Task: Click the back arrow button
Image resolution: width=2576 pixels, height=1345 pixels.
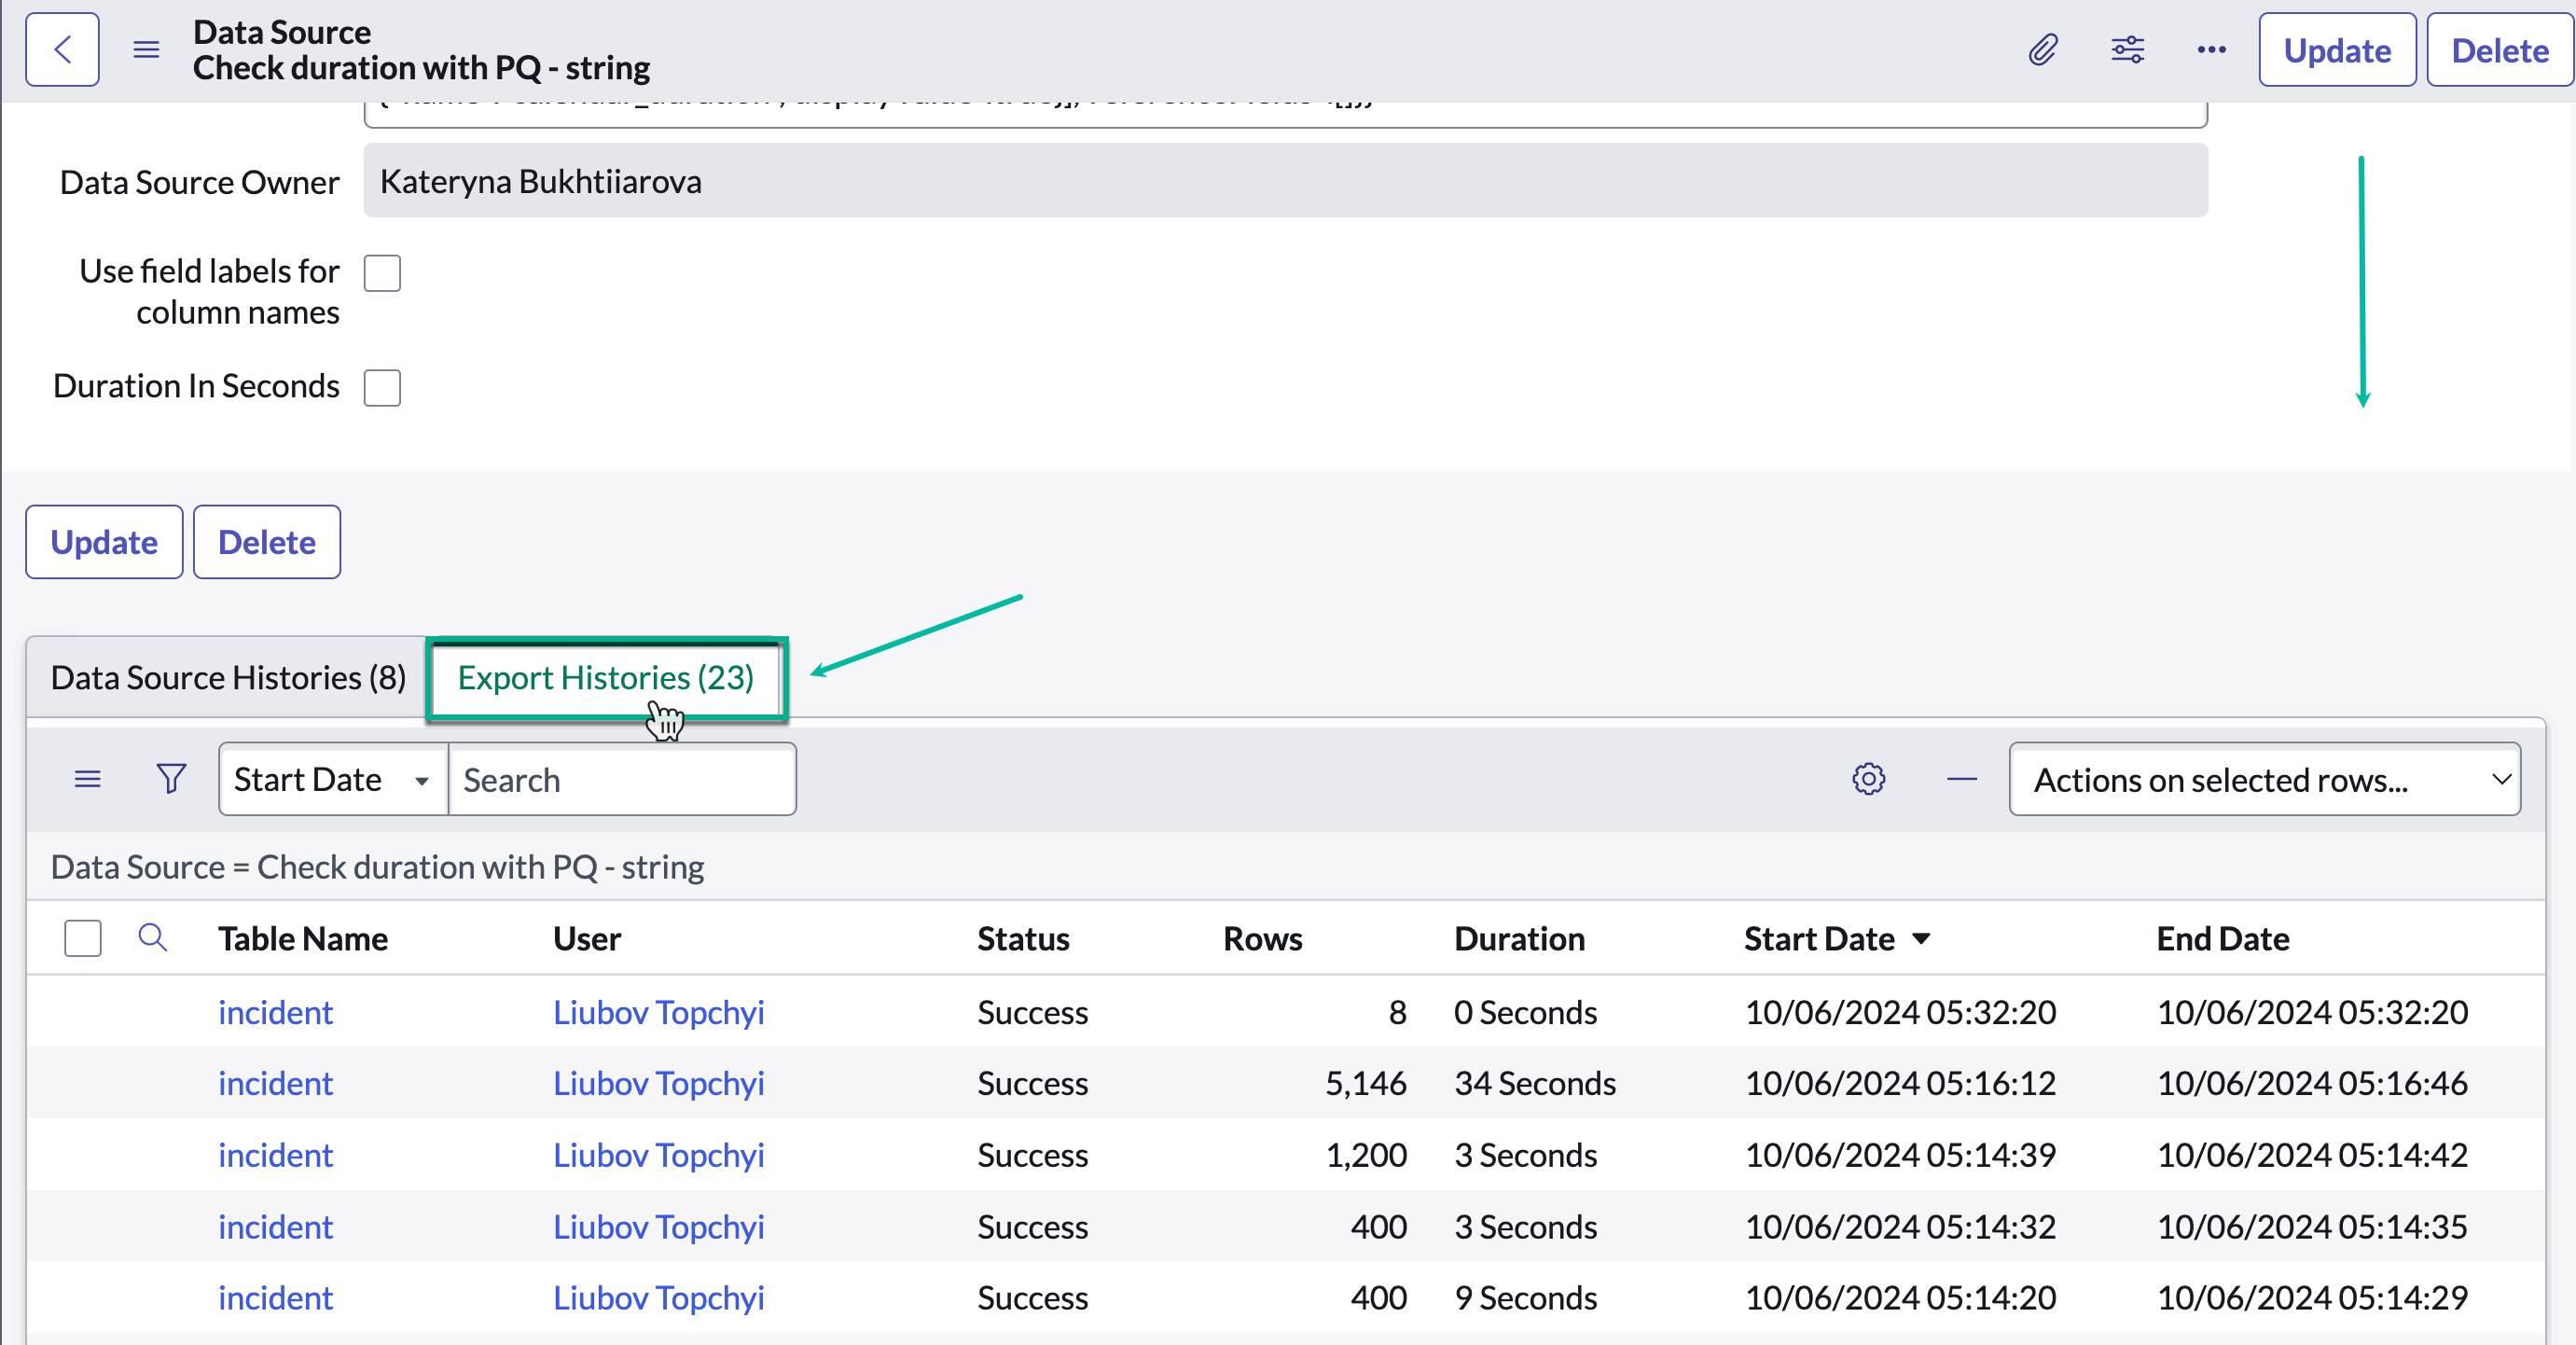Action: click(62, 49)
